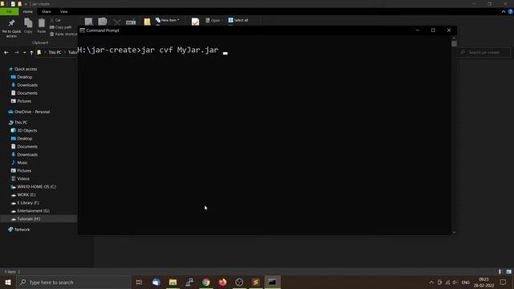
Task: Click the Command Prompt title bar icon
Action: (82, 31)
